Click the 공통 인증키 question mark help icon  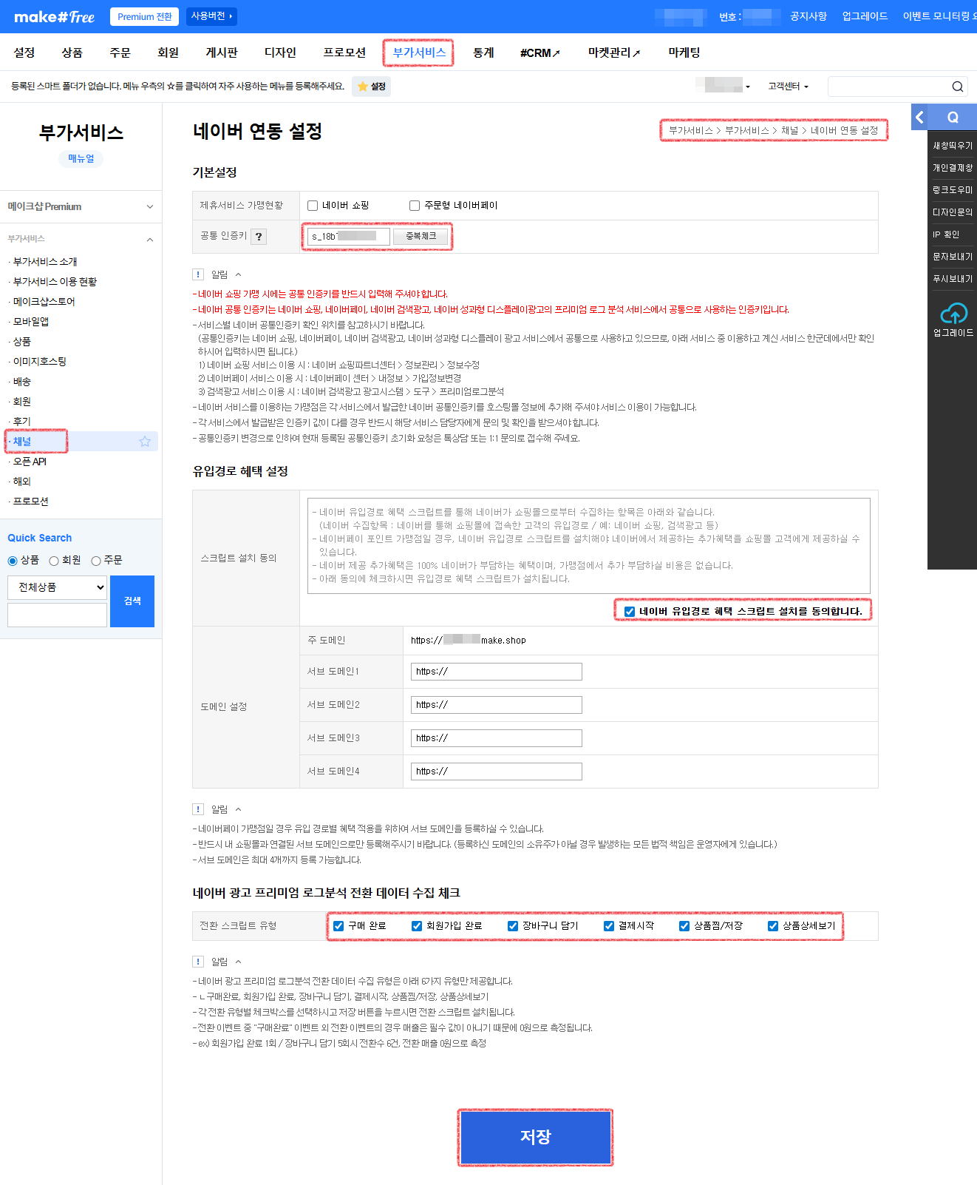(259, 237)
